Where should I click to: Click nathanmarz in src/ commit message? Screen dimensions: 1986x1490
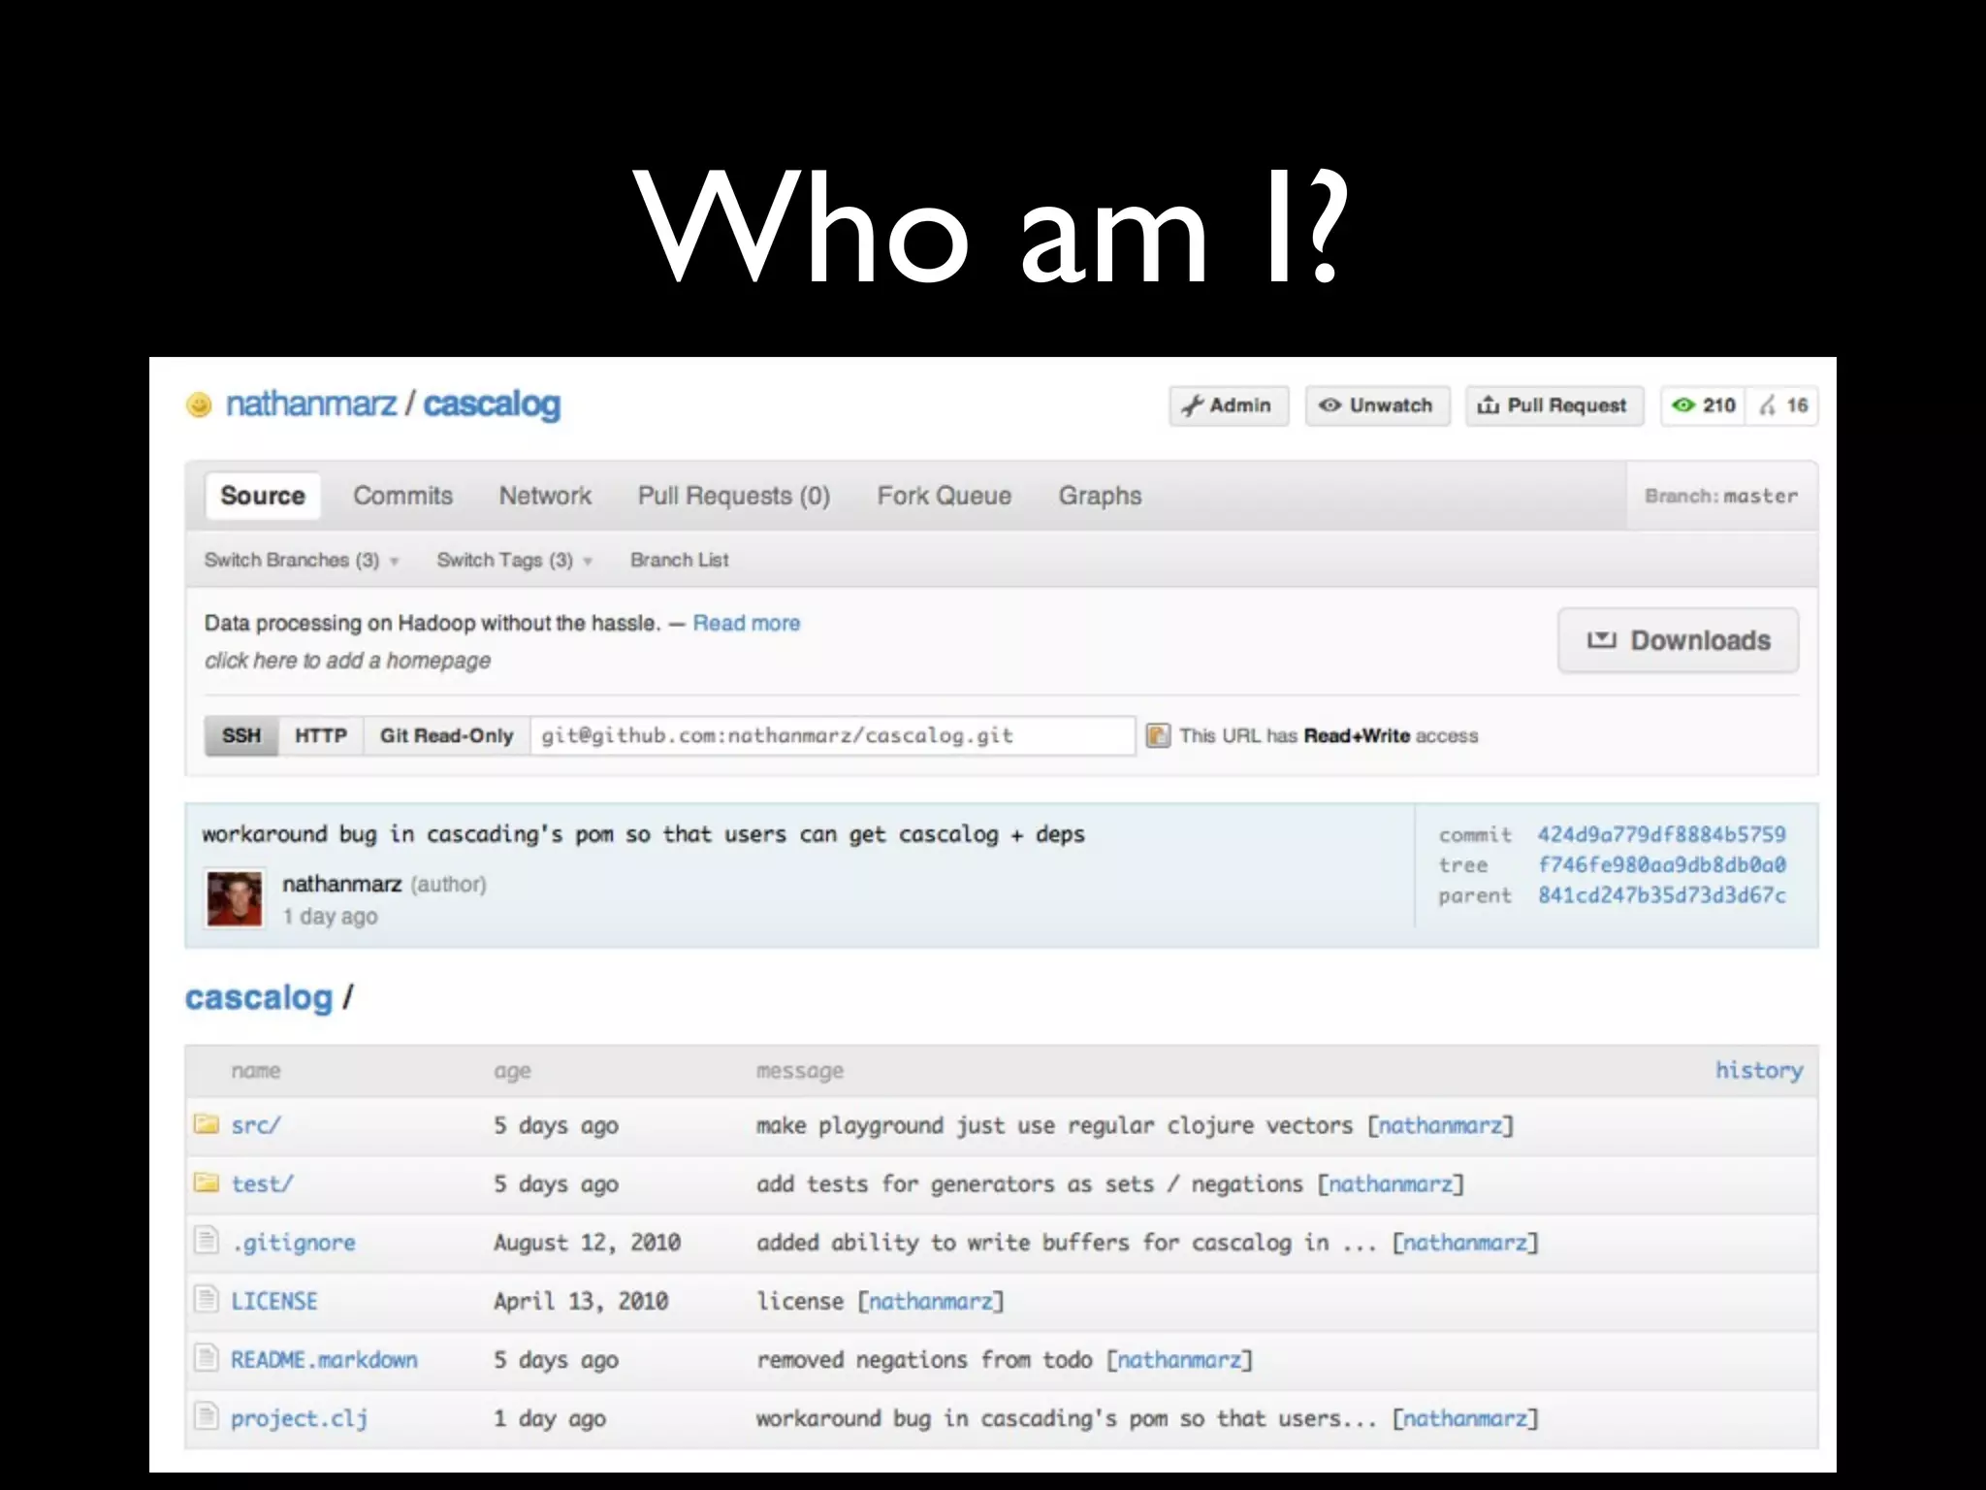[x=1440, y=1125]
